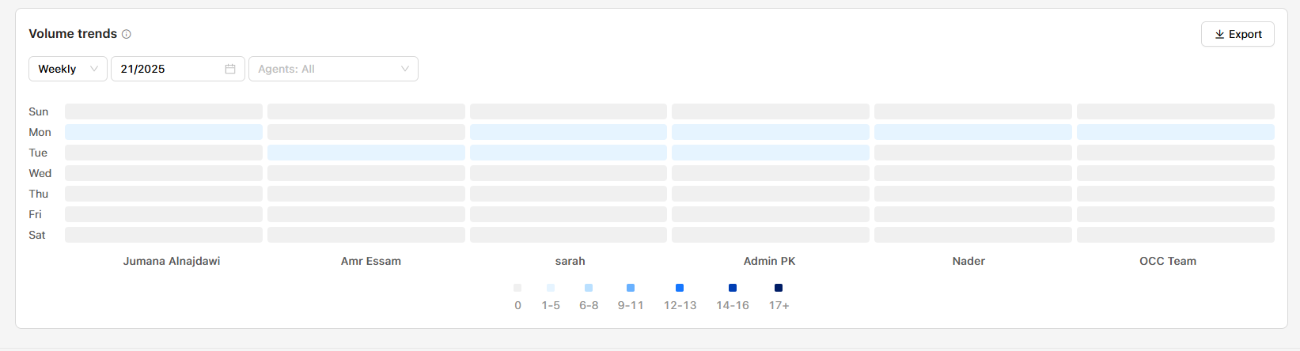
Task: Click the 21/2025 week input field
Action: click(x=177, y=69)
